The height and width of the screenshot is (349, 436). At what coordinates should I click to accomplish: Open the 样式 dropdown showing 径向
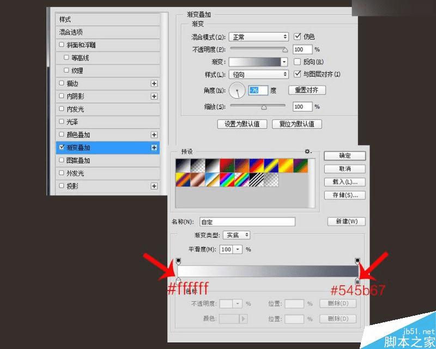click(x=258, y=74)
